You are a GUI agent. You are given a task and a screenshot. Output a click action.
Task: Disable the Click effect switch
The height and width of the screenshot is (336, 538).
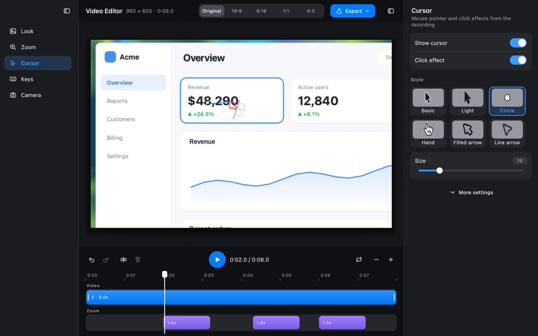[518, 60]
